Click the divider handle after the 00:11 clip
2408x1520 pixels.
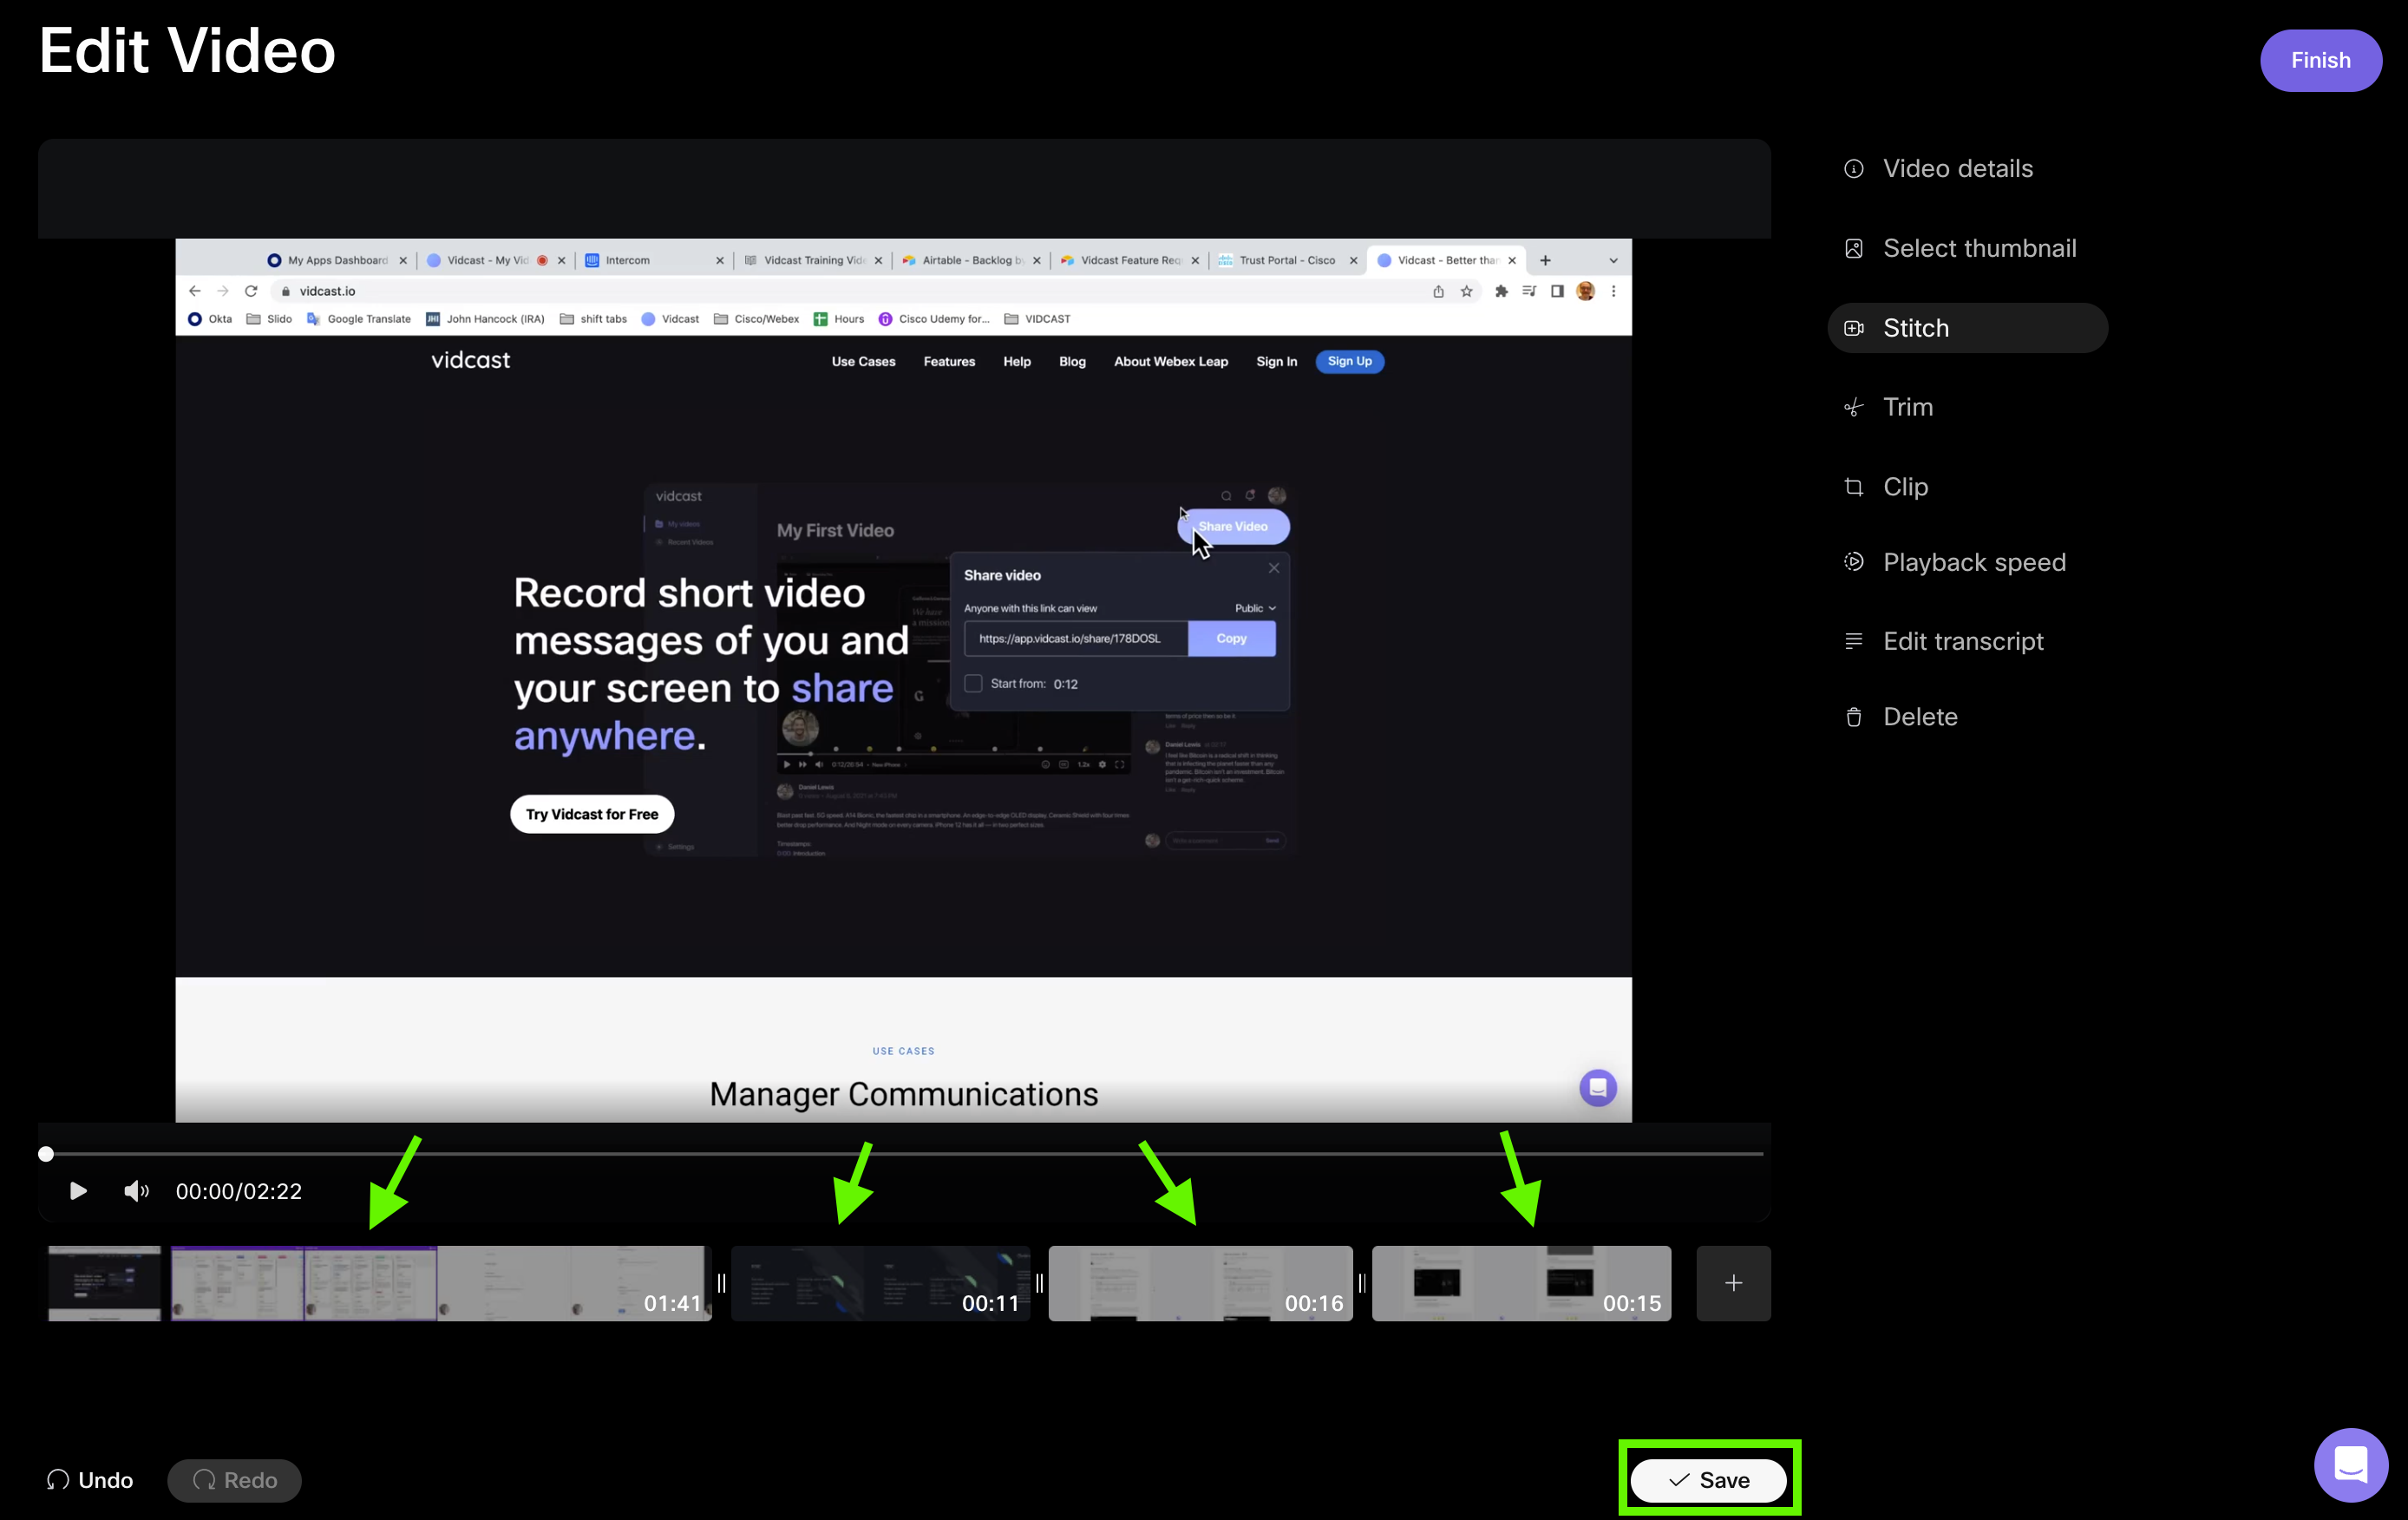click(x=1040, y=1283)
